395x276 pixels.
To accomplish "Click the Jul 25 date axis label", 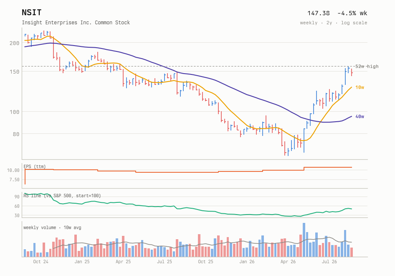I will (x=164, y=262).
